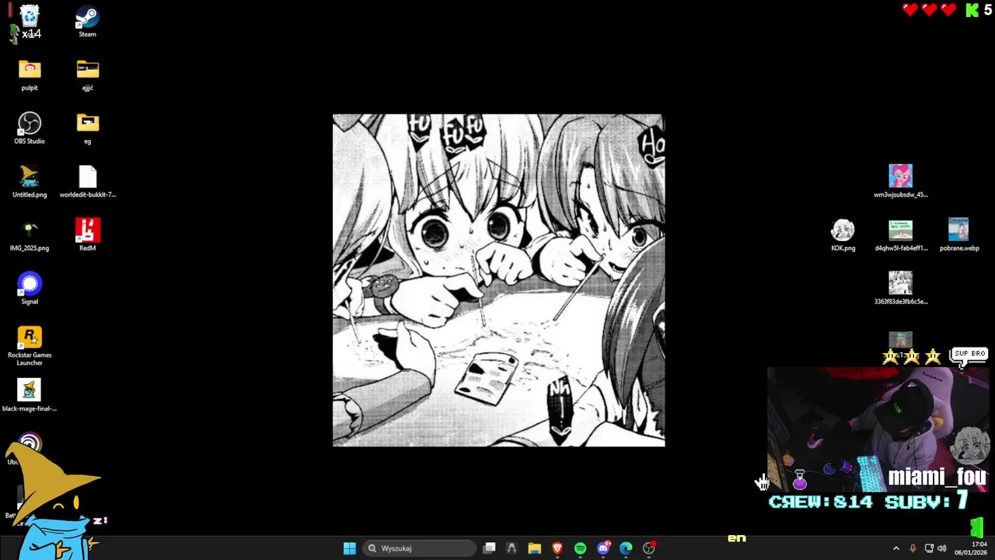The width and height of the screenshot is (995, 560).
Task: Select the 3363f83de3fb6c5e image file
Action: [900, 289]
